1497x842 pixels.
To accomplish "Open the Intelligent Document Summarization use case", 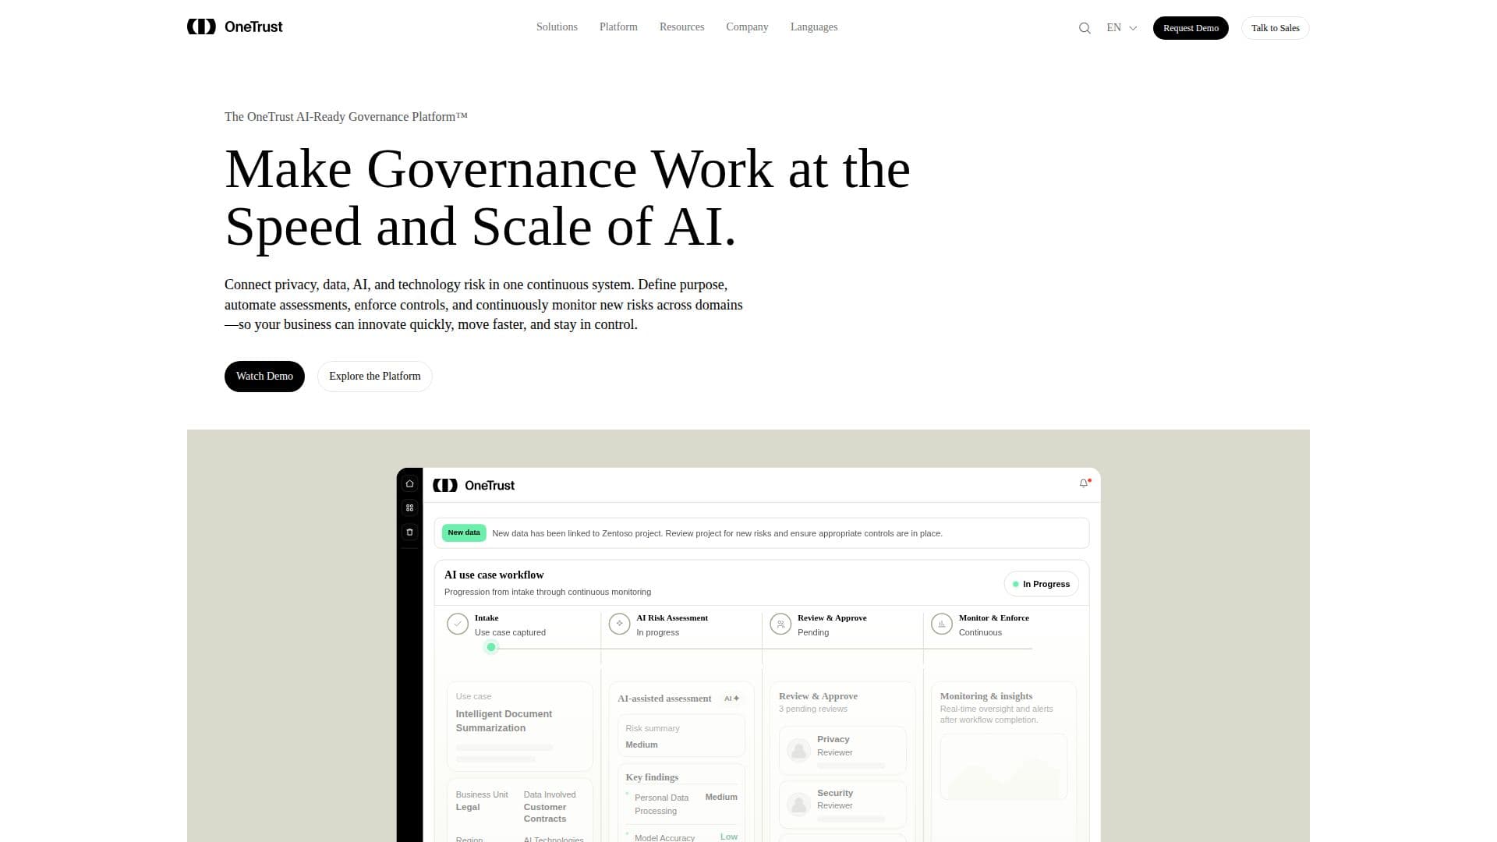I will coord(520,727).
